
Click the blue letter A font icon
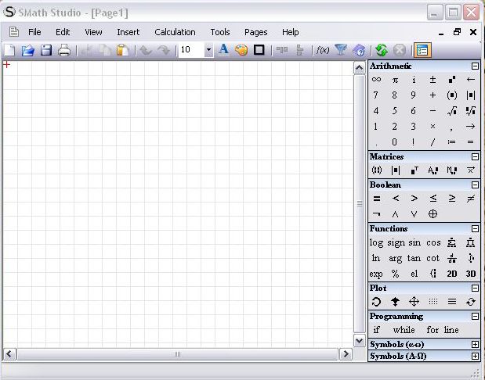pos(223,50)
